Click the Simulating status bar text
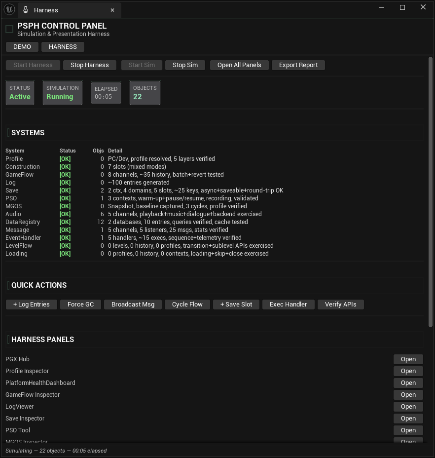 pos(56,450)
